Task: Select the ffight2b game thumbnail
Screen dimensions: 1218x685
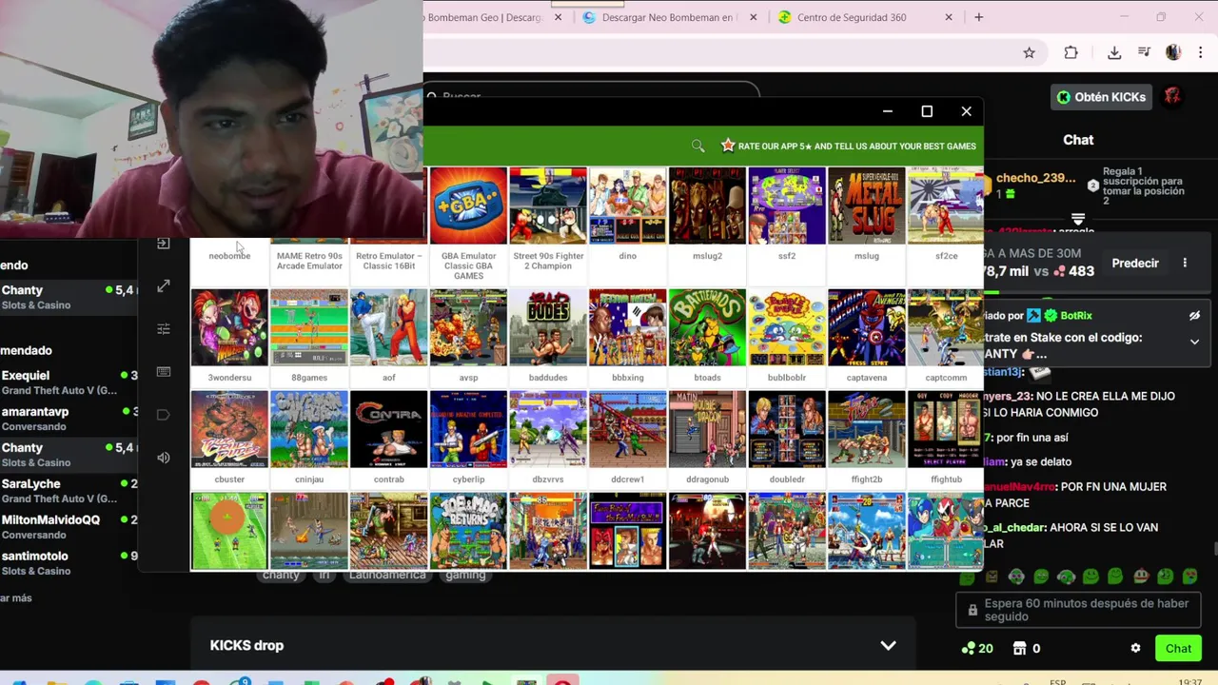Action: [866, 429]
